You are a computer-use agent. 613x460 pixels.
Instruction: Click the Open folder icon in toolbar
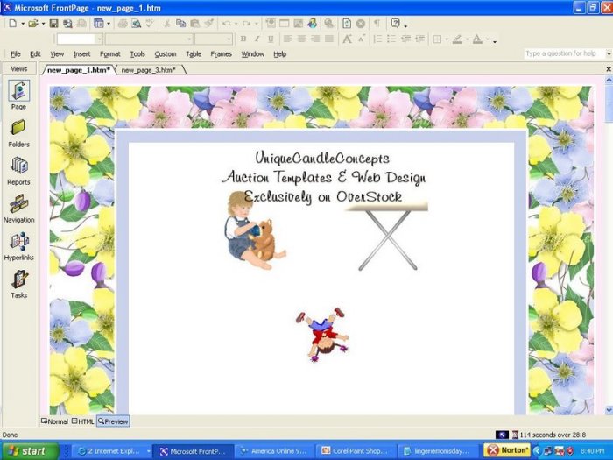(33, 24)
